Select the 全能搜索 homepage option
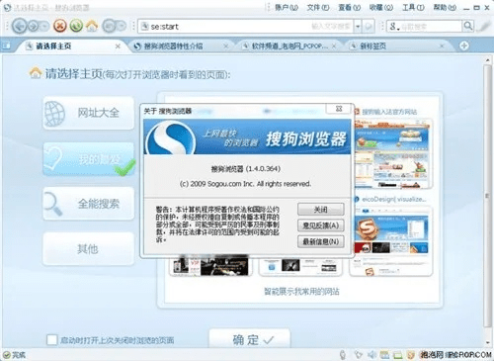This screenshot has height=361, width=494. (x=89, y=204)
